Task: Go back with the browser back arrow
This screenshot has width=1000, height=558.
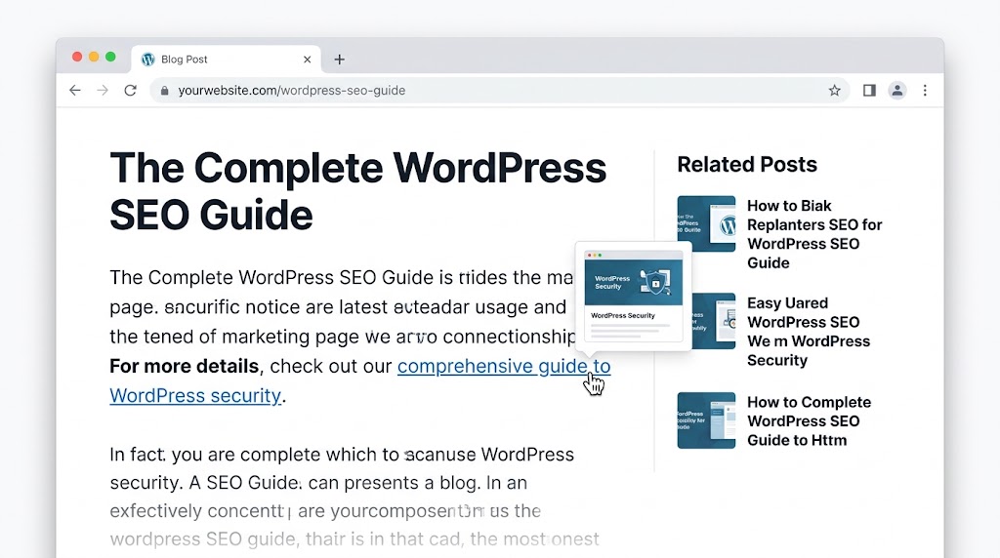Action: click(x=75, y=91)
